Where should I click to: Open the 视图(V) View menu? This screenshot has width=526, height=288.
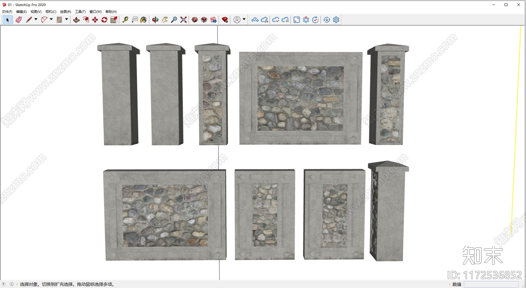tap(36, 12)
